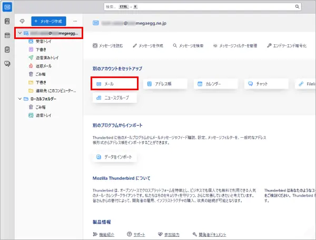Select the megaegg account row
The width and height of the screenshot is (316, 240).
point(49,33)
